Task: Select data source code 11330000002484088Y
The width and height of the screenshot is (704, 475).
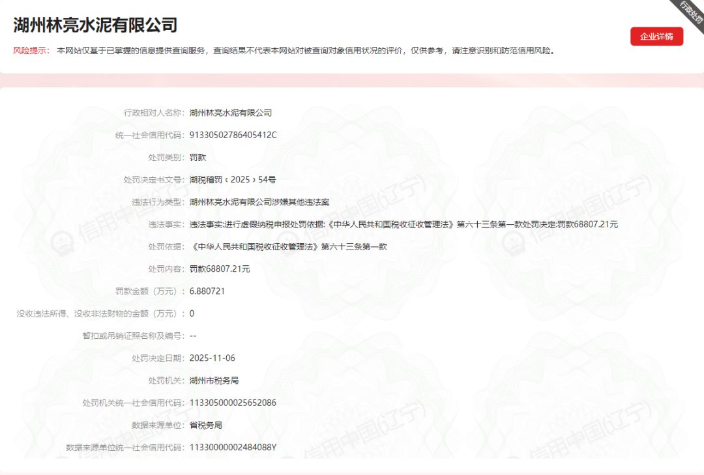Action: coord(233,447)
